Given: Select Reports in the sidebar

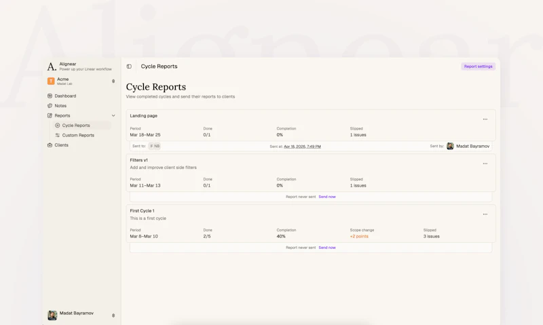Looking at the screenshot, I should pyautogui.click(x=62, y=115).
